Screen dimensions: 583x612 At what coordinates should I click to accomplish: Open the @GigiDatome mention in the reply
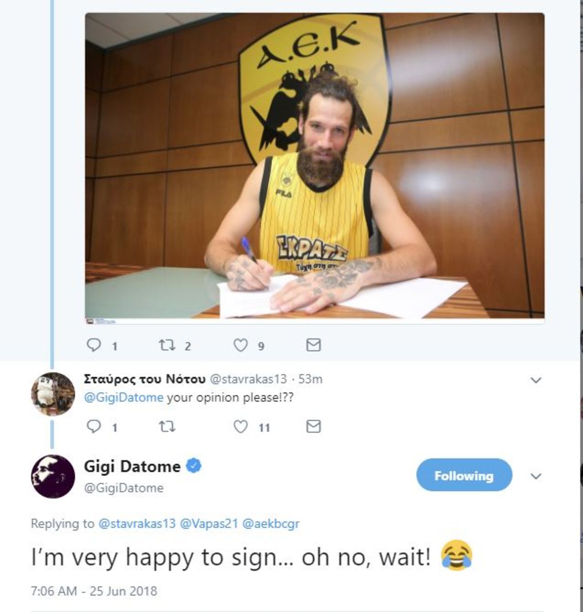[124, 397]
